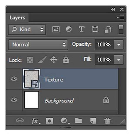The width and height of the screenshot is (132, 138).
Task: Delete layer using trash icon
Action: coord(107,120)
